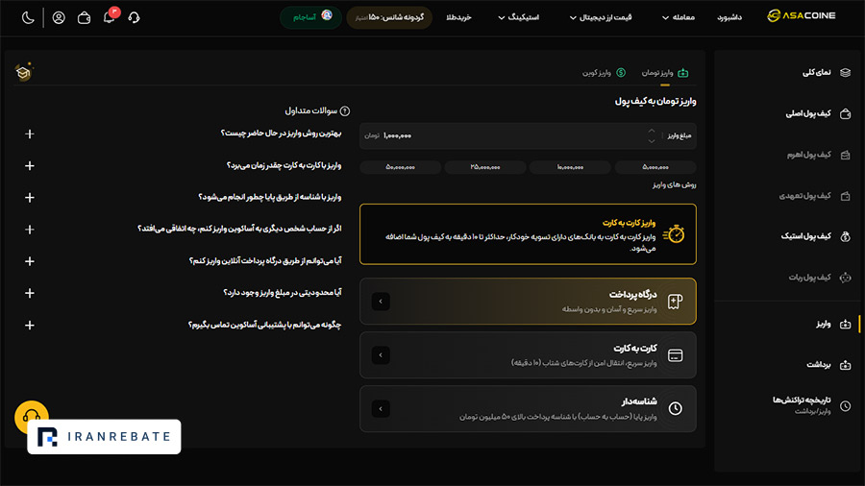This screenshot has width=865, height=486.
Task: Click the transaction history clock icon
Action: point(845,406)
